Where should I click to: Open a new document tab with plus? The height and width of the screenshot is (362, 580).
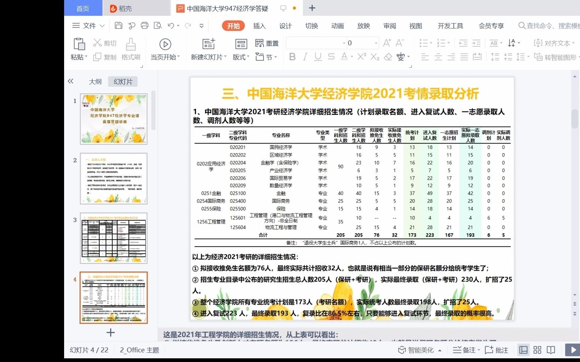pyautogui.click(x=312, y=8)
